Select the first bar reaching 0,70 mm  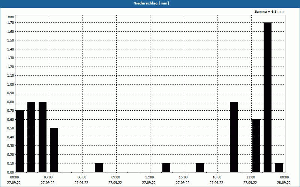click(20, 141)
